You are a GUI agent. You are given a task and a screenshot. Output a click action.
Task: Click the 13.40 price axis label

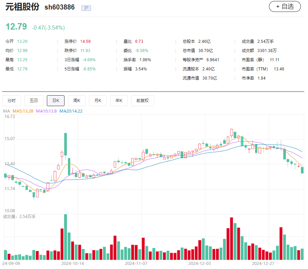click(x=10, y=164)
